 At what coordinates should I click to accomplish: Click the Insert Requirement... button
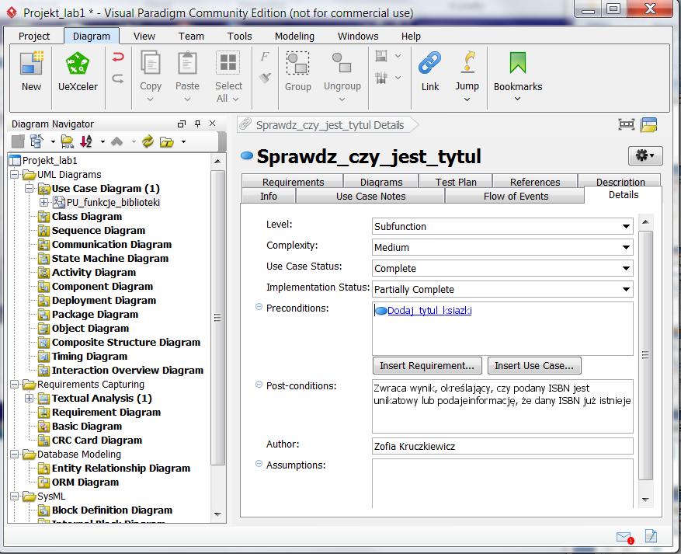(x=427, y=366)
